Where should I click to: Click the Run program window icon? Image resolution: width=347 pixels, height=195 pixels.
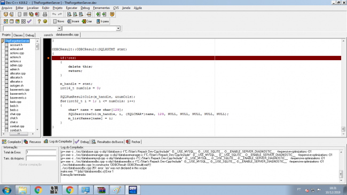coord(12,21)
